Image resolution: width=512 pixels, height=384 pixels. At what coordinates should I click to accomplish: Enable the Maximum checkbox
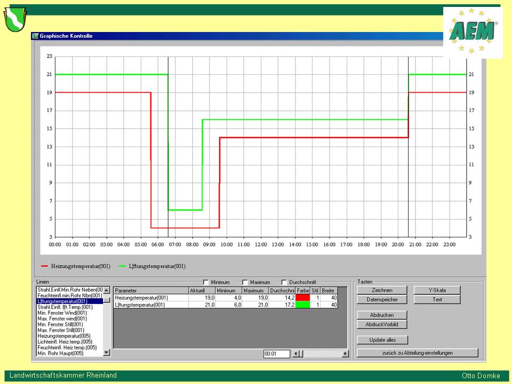245,282
